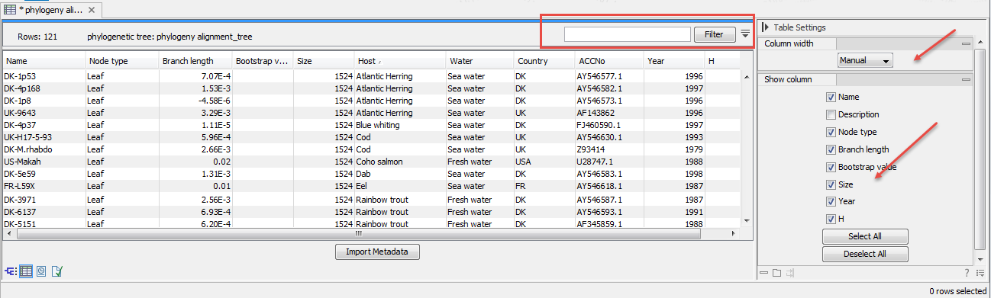Toggle the Node type column checkbox

pos(831,132)
